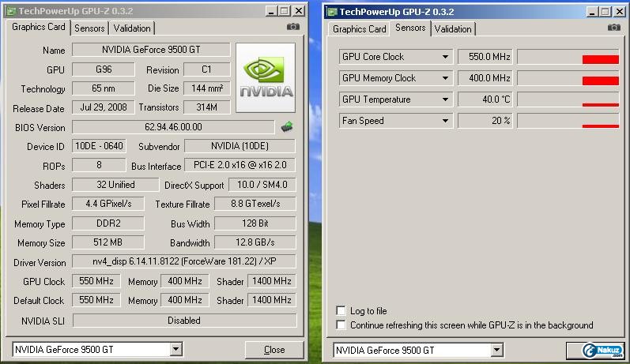Click the GPU field showing G96

[104, 69]
